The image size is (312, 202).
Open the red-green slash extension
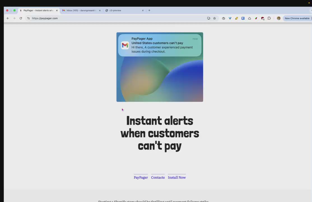point(256,18)
